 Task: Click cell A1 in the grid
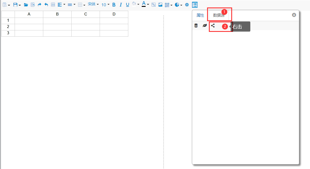tap(29, 21)
